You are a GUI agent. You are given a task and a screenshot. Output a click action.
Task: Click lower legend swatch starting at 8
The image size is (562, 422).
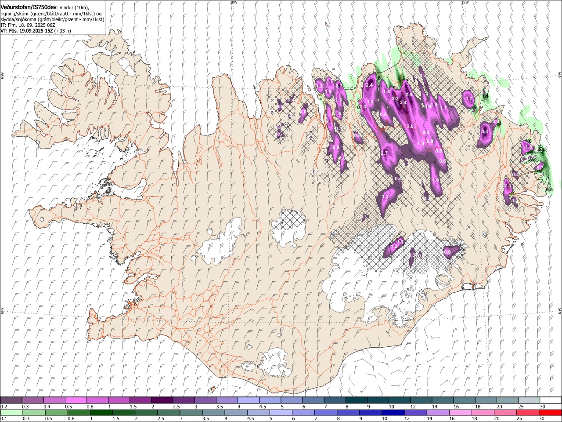click(x=348, y=412)
